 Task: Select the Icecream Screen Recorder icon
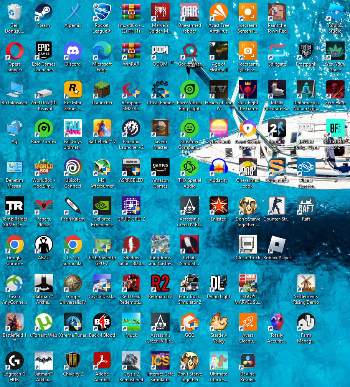[x=248, y=12]
